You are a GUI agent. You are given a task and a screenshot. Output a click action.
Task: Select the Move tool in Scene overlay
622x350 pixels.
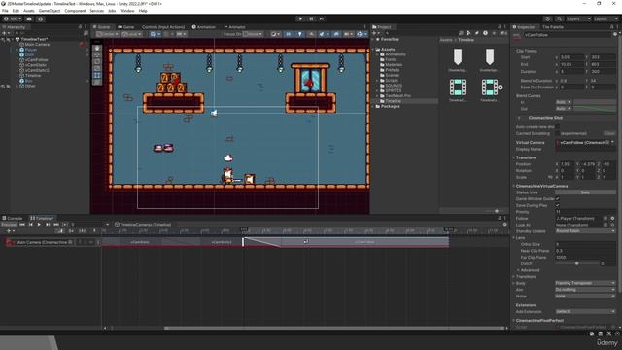[97, 54]
